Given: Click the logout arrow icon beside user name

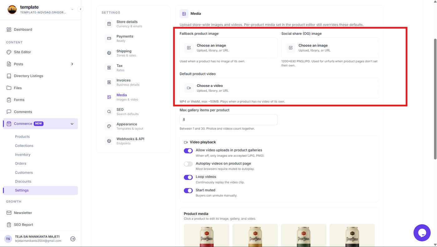Looking at the screenshot, I should tap(73, 239).
